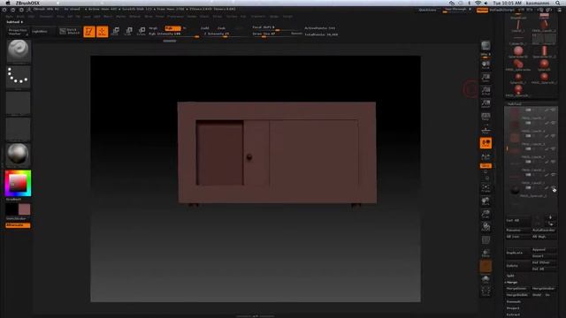The height and width of the screenshot is (318, 566).
Task: Open the Projection Master button
Action: pos(18,32)
